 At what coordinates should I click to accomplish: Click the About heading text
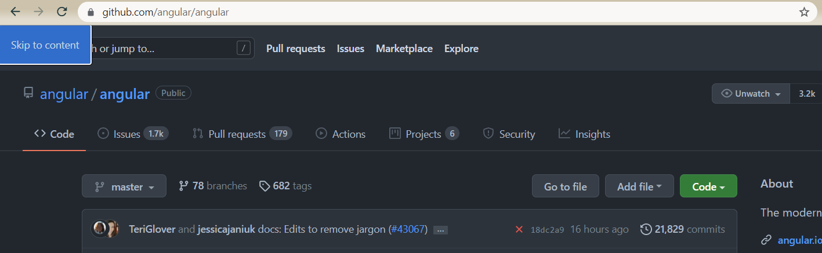[777, 184]
